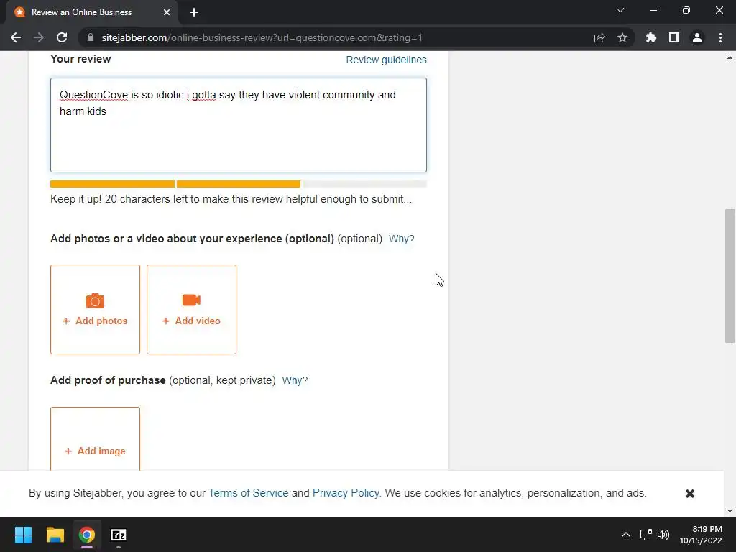Dismiss the cookie notice banner
This screenshot has width=736, height=552.
[689, 493]
